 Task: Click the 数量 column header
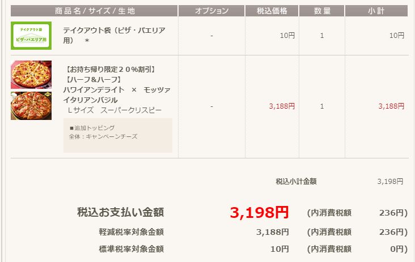[322, 11]
